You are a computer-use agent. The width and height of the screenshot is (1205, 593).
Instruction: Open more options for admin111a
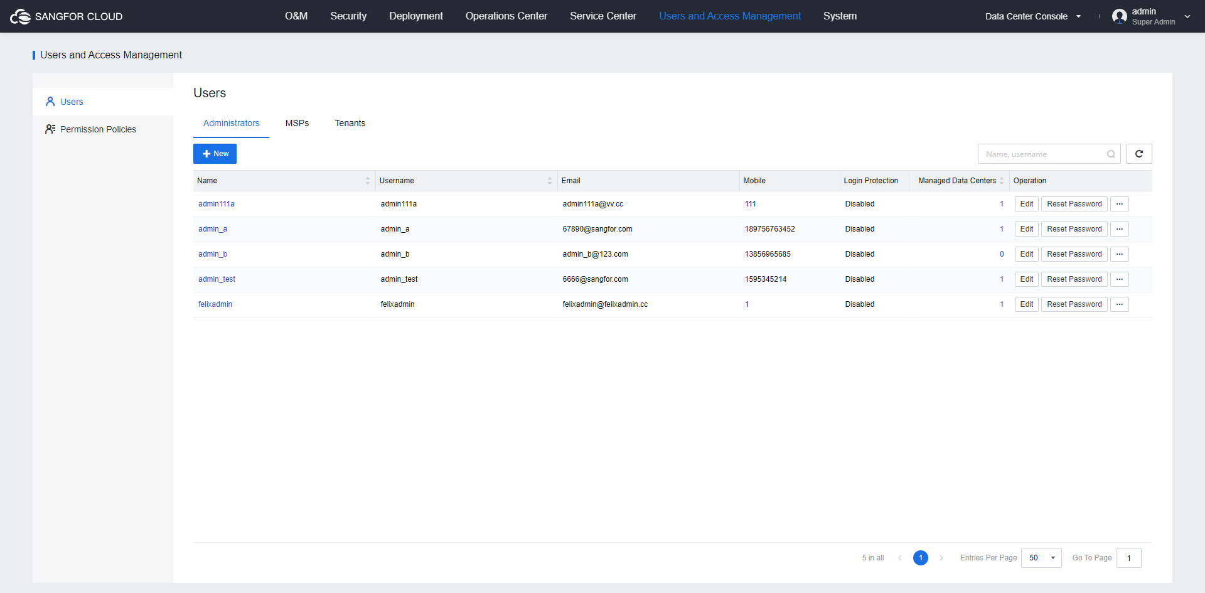[x=1120, y=204]
